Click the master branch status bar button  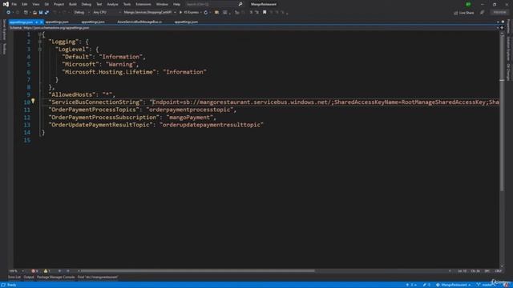[x=486, y=285]
